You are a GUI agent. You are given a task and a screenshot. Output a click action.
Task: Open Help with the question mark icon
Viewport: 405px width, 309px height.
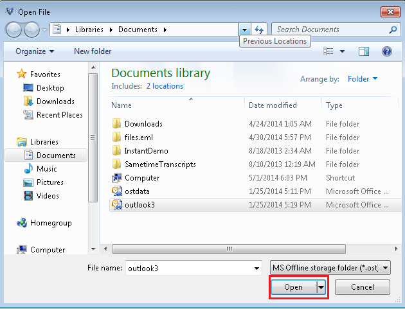tap(386, 51)
